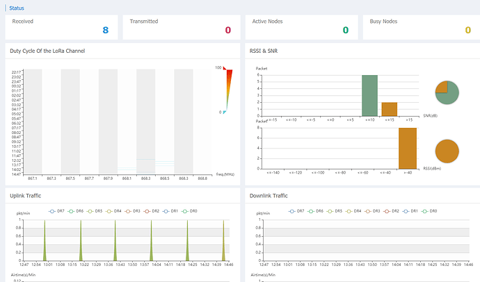The width and height of the screenshot is (480, 282).
Task: Click DR0 legend marker in Downlink Traffic
Action: (x=427, y=210)
